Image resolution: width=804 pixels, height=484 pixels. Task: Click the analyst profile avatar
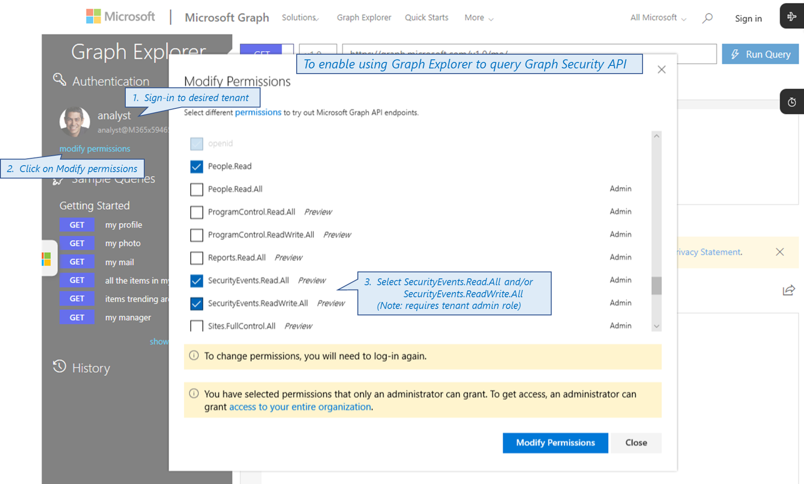(75, 122)
